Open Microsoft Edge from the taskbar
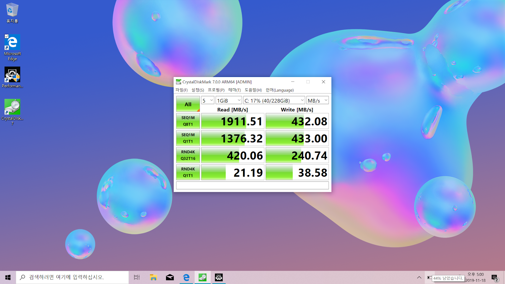Image resolution: width=505 pixels, height=284 pixels. point(186,277)
